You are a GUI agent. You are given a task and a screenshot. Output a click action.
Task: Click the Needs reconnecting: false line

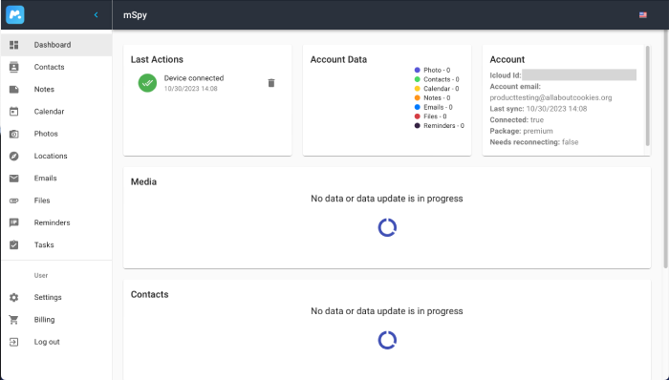[x=533, y=142]
